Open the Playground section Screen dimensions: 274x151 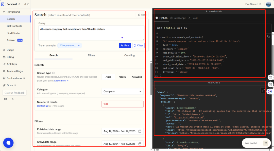(13, 12)
